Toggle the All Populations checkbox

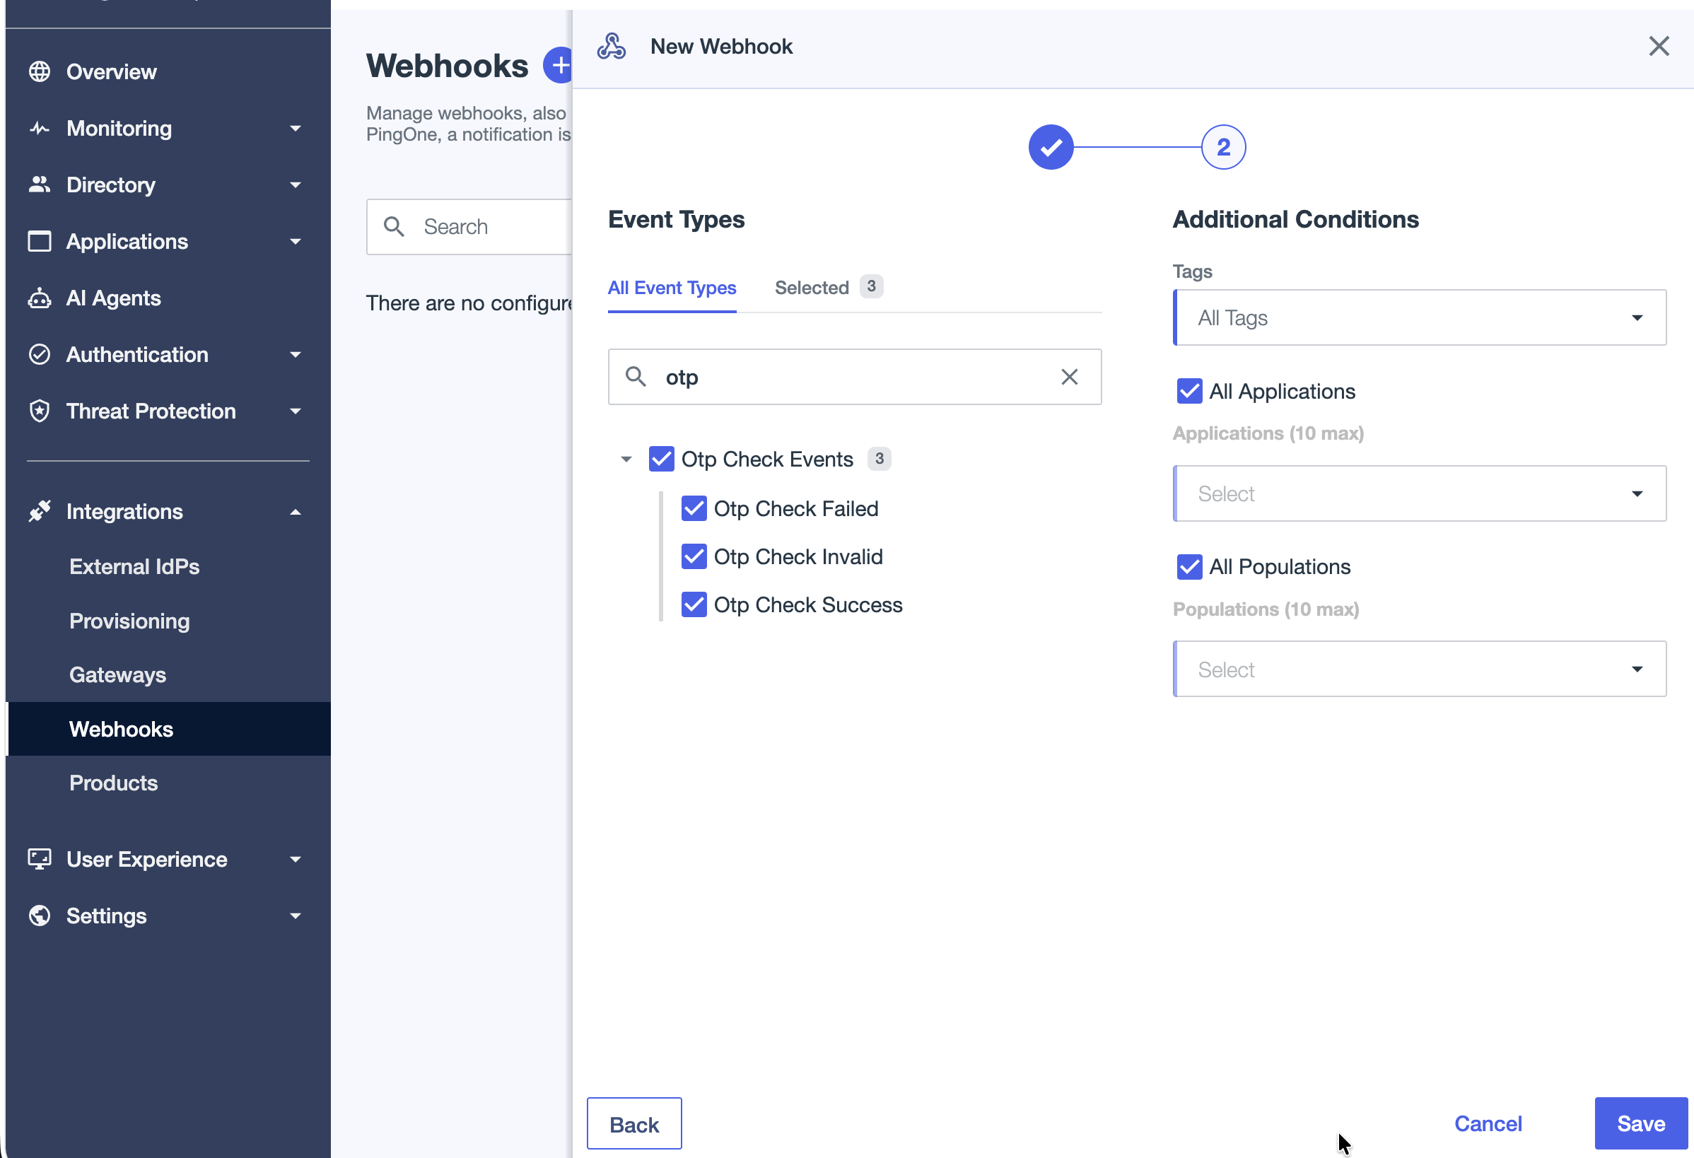[x=1190, y=567]
